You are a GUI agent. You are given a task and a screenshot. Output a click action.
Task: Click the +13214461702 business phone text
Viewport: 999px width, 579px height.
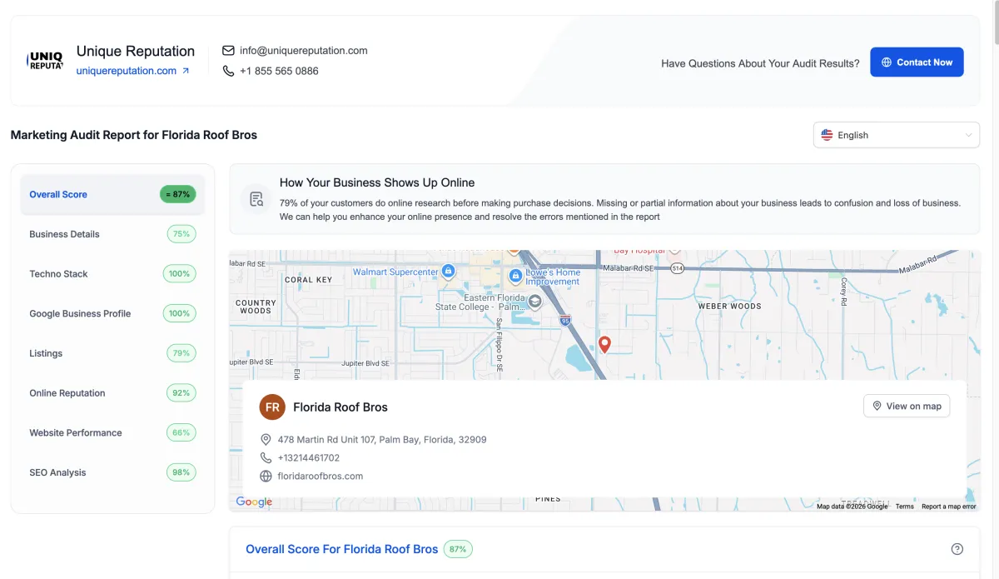coord(309,457)
